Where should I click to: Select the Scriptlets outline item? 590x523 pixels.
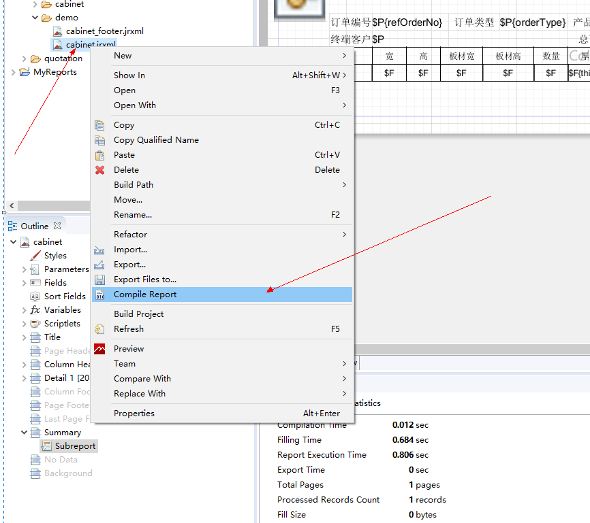pyautogui.click(x=62, y=324)
